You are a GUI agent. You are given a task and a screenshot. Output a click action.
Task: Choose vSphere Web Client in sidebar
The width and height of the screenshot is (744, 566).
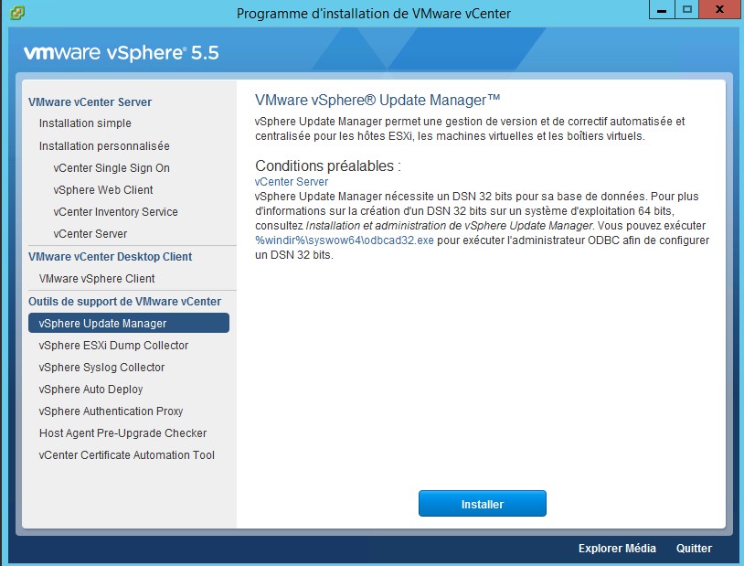(x=103, y=190)
